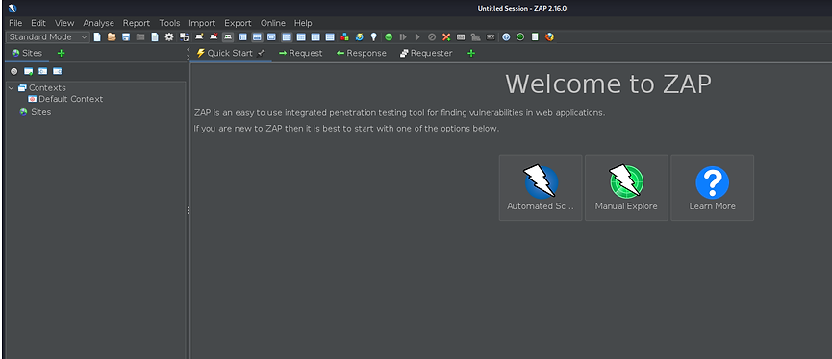832x359 pixels.
Task: Click the Continue play icon
Action: (x=417, y=37)
